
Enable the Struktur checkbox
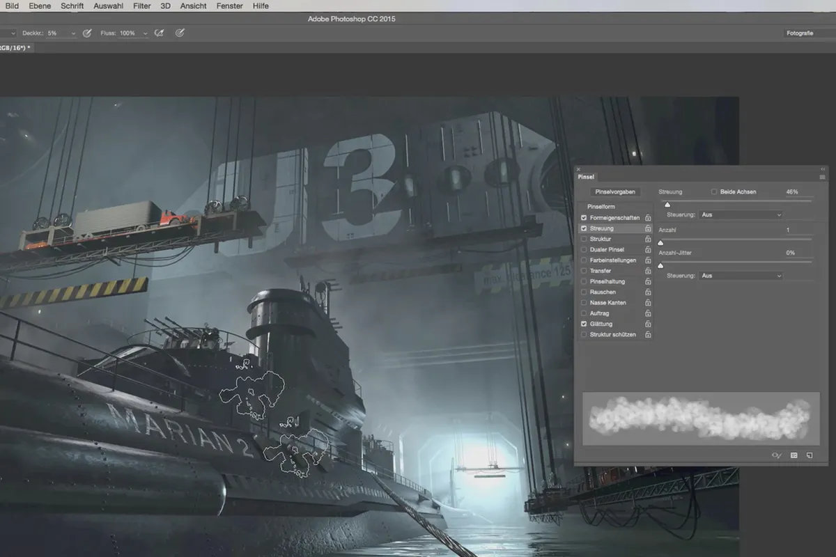pyautogui.click(x=584, y=239)
